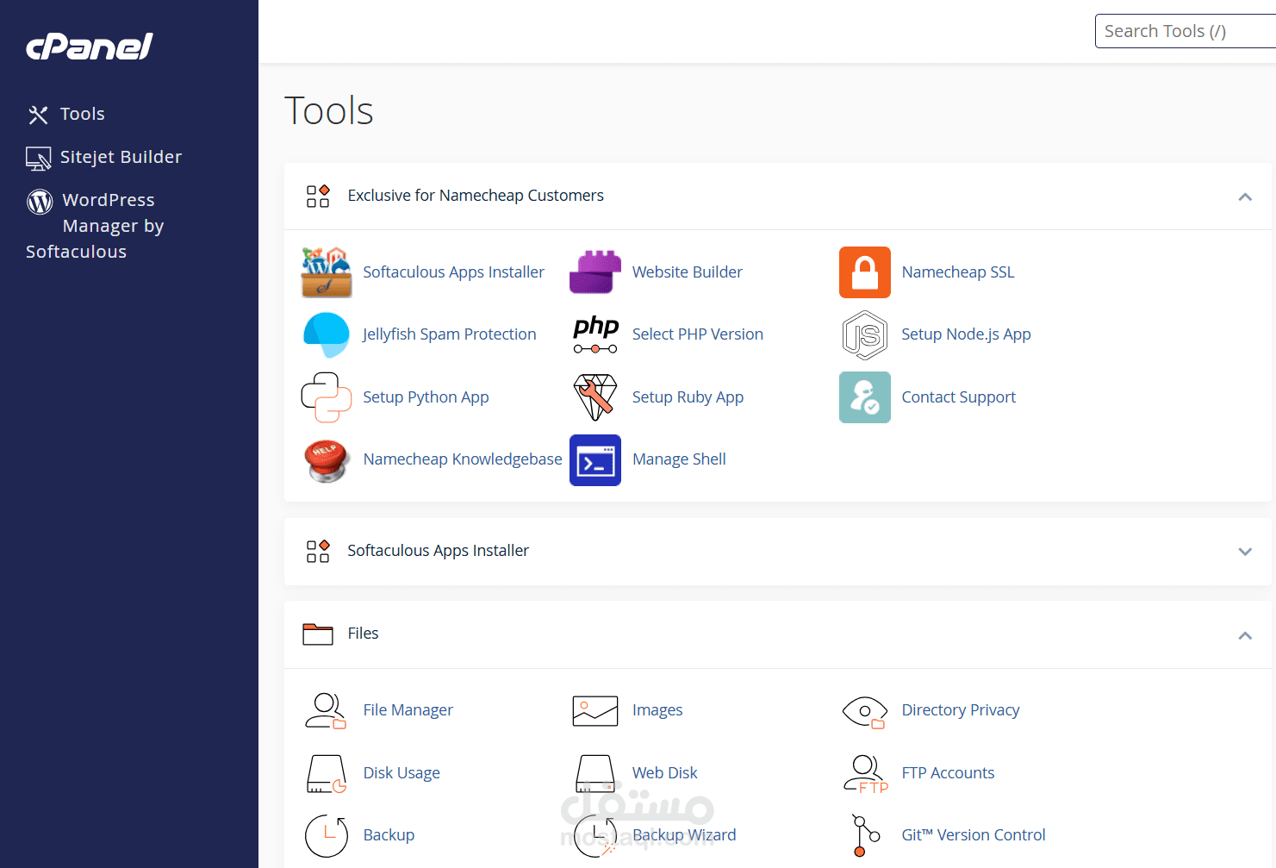
Task: Open the Namecheap SSL link
Action: pos(958,272)
